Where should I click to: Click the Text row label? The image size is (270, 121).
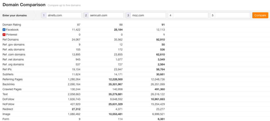tap(5, 94)
